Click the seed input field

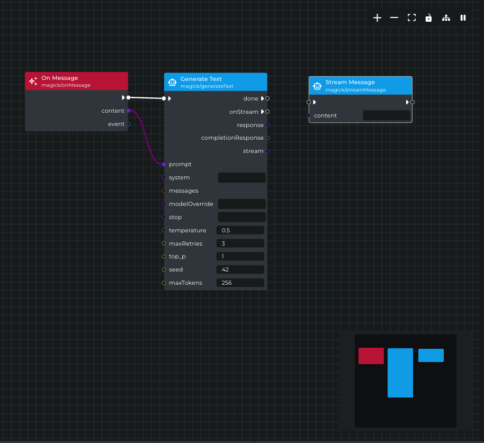tap(240, 269)
